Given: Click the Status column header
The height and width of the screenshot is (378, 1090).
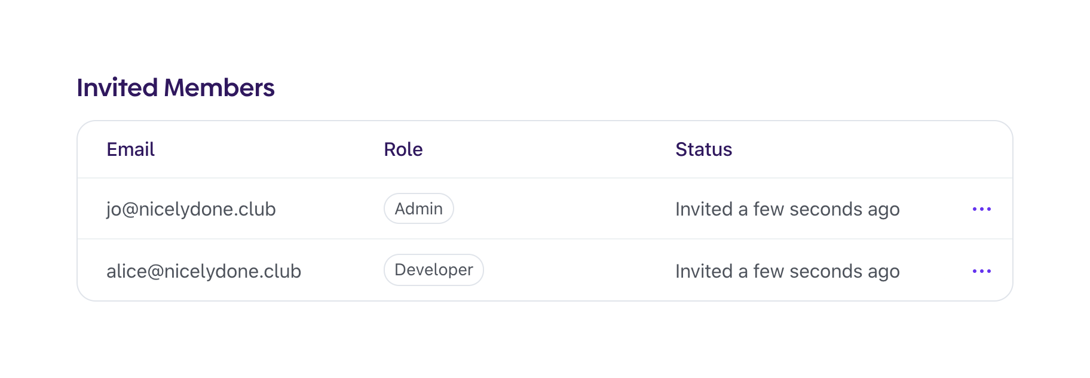Looking at the screenshot, I should [703, 149].
